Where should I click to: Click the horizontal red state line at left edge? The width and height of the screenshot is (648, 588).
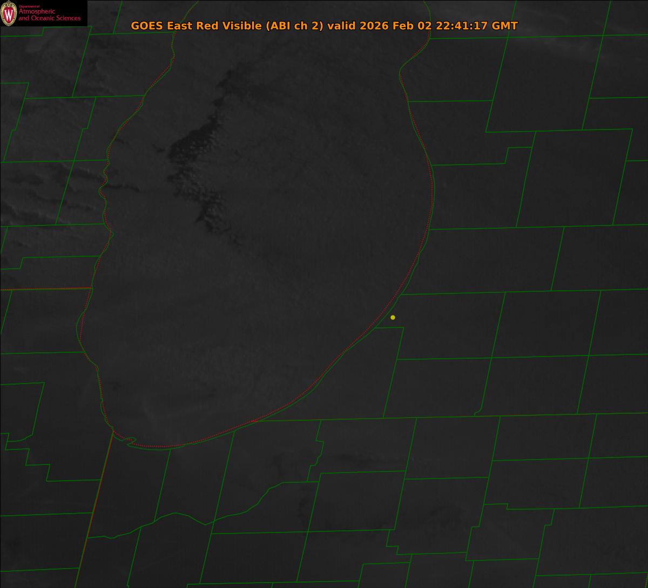43,289
